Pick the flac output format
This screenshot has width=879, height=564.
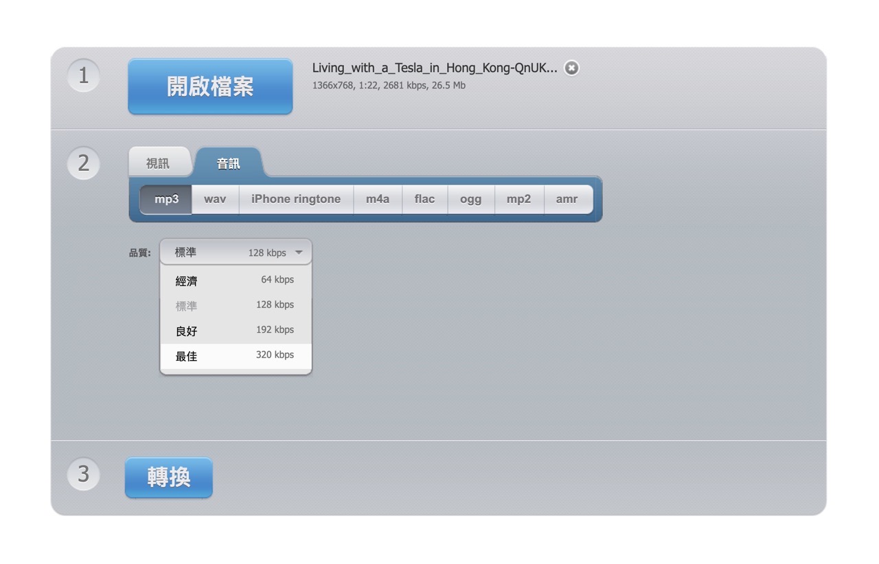pyautogui.click(x=424, y=199)
